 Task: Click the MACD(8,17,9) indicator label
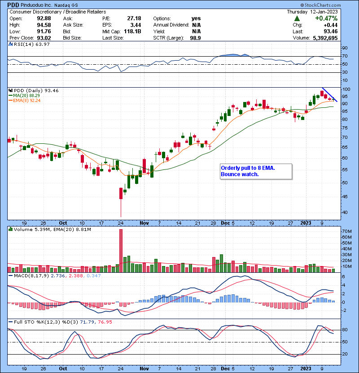pos(31,276)
